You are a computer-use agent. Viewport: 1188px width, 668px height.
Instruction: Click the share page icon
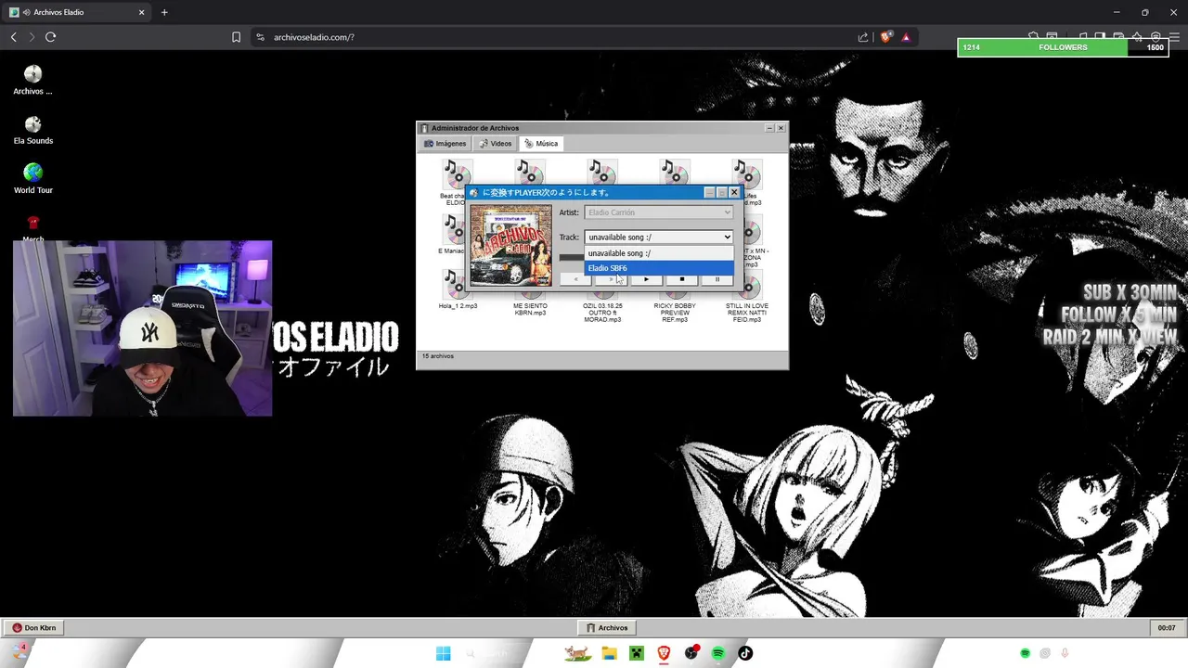click(x=863, y=37)
